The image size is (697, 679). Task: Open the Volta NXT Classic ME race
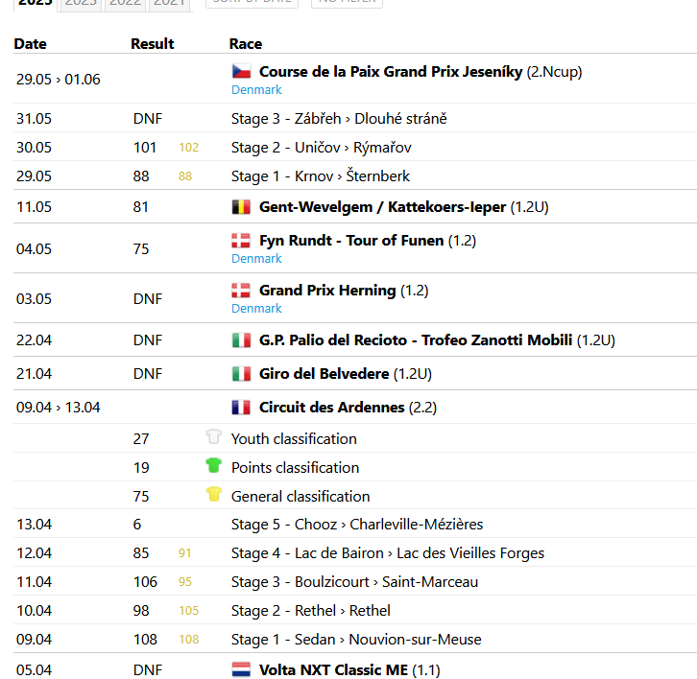[x=333, y=669]
